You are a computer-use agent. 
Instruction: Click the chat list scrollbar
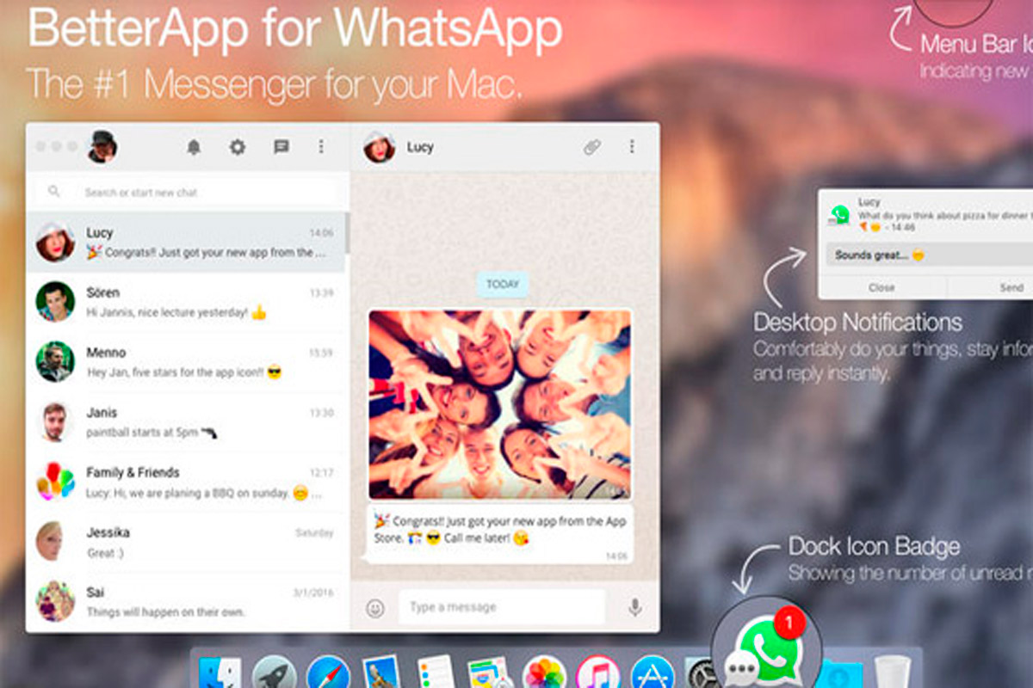[x=347, y=234]
